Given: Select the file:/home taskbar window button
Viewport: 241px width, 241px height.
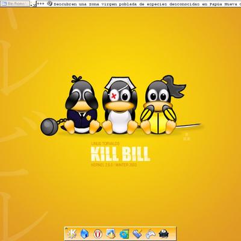Looking at the screenshot, I should click(x=16, y=4).
